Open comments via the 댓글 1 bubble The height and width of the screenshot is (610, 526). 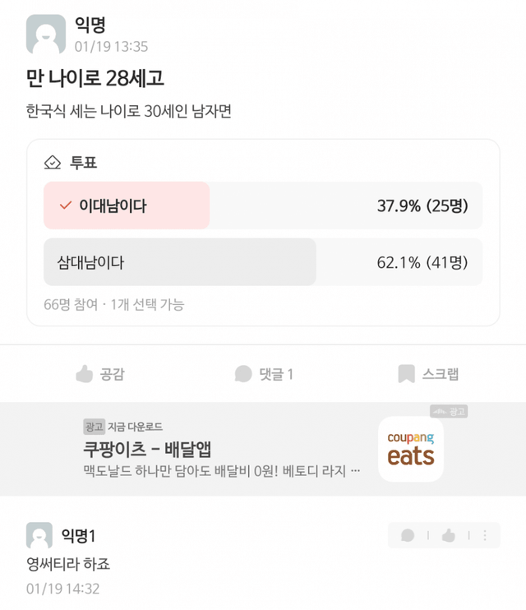(x=243, y=374)
